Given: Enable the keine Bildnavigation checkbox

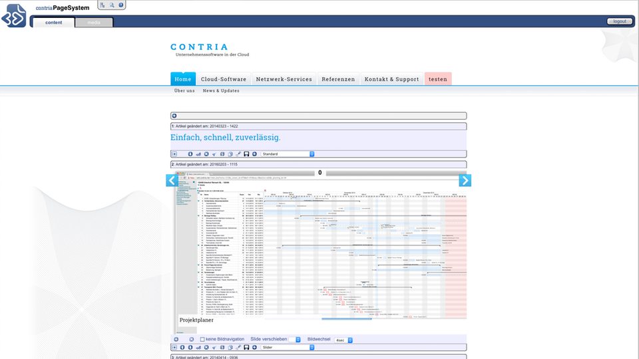Looking at the screenshot, I should coord(202,340).
